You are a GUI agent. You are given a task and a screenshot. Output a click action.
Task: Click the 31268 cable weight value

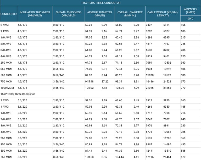point(167,88)
